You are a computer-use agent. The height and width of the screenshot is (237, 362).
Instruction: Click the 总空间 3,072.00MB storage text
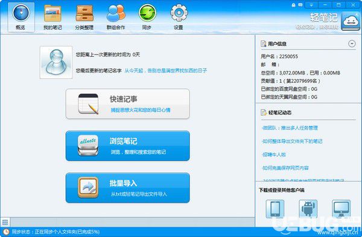(x=300, y=73)
